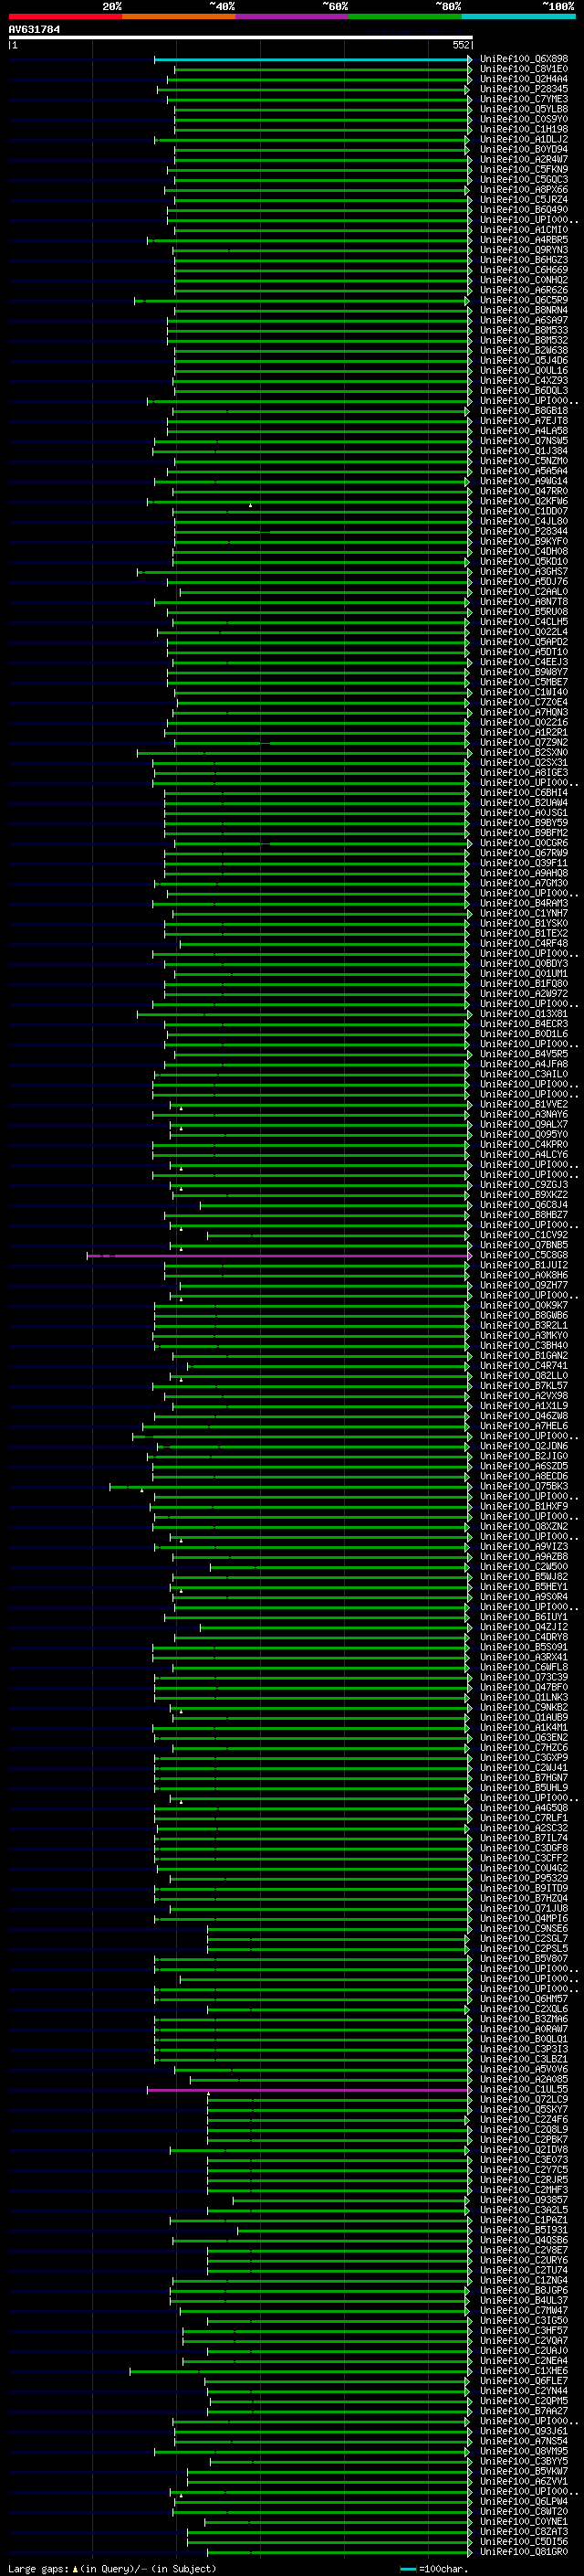Select the UniRef100_Q81GR0 label
The width and height of the screenshot is (584, 2576).
[524, 2551]
